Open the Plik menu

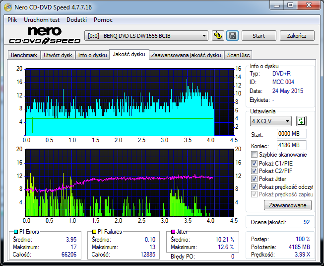(x=12, y=20)
